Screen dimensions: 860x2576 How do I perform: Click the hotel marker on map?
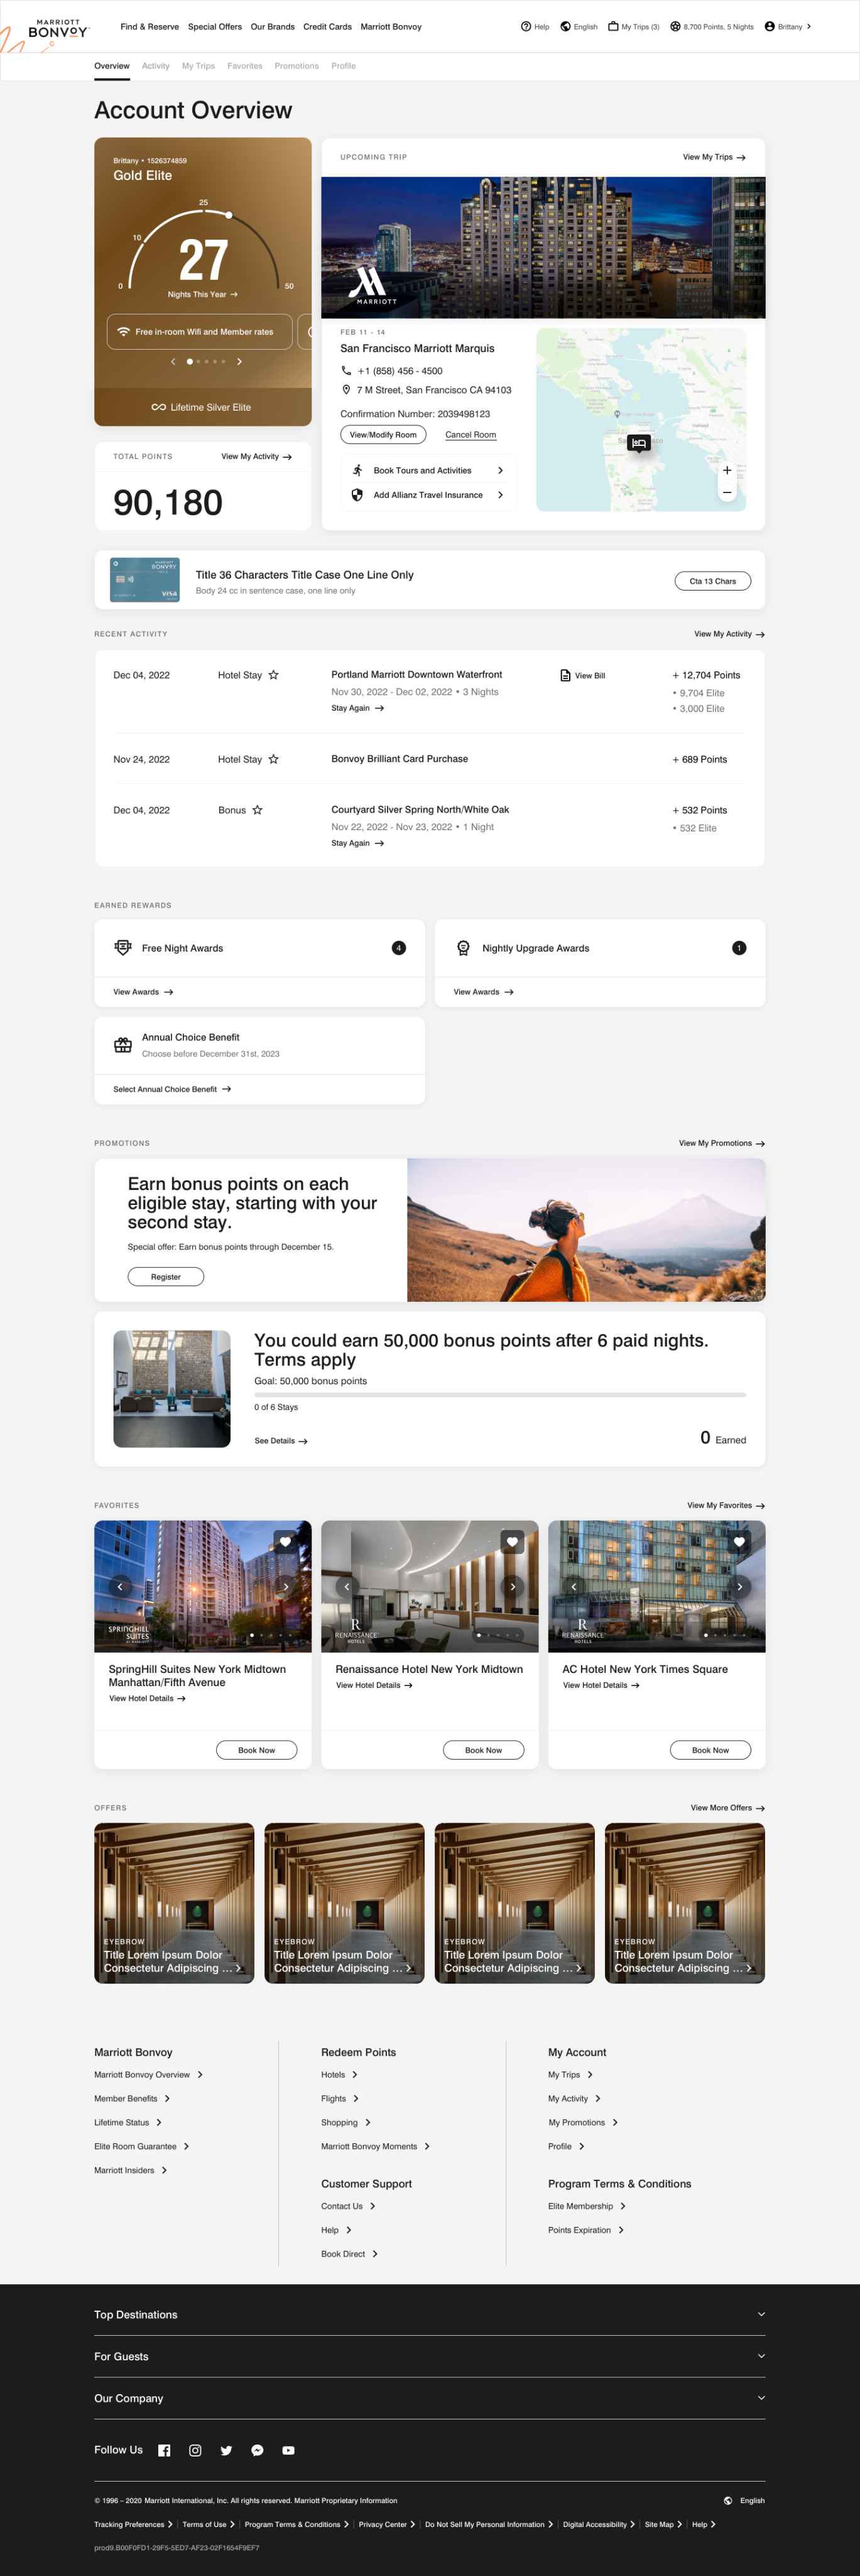tap(640, 443)
